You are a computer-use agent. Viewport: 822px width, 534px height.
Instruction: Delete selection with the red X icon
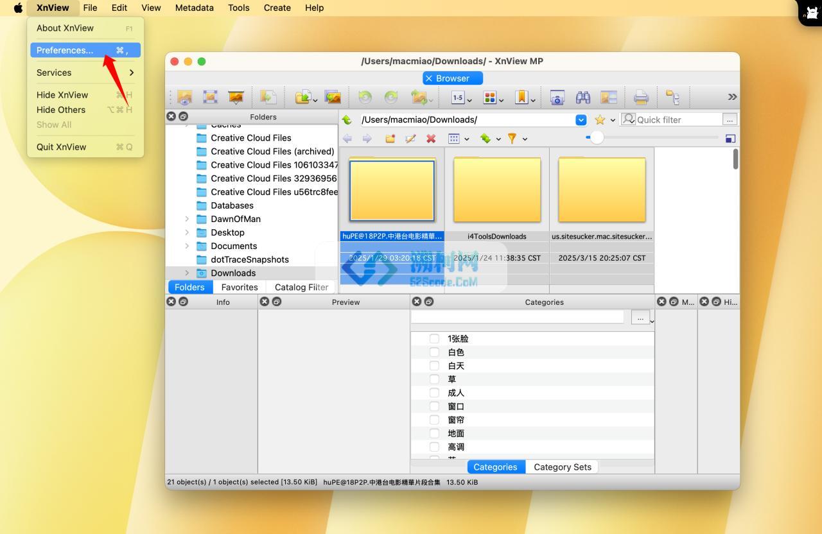pyautogui.click(x=431, y=138)
